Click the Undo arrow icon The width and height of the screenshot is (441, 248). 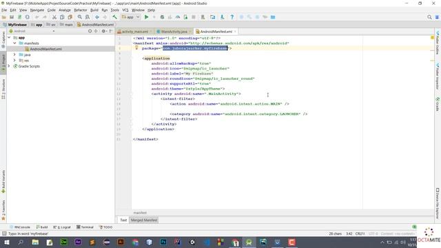point(37,17)
